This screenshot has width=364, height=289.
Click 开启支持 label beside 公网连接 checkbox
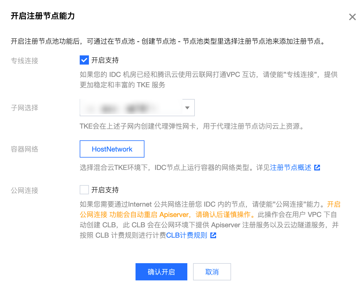(x=105, y=190)
